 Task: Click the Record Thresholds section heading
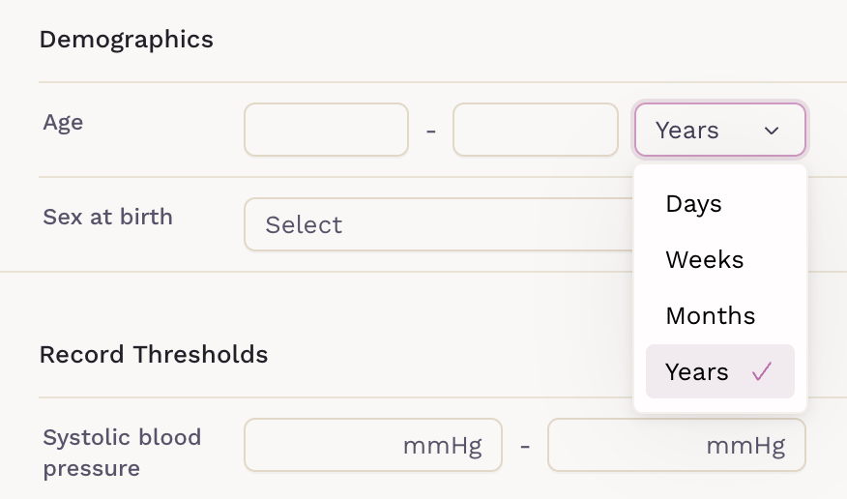154,355
